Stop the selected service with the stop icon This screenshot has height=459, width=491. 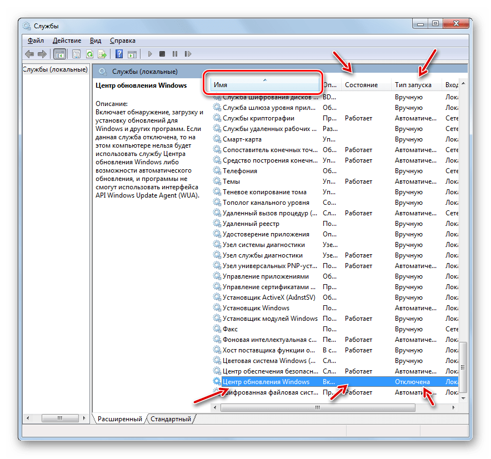(x=162, y=54)
